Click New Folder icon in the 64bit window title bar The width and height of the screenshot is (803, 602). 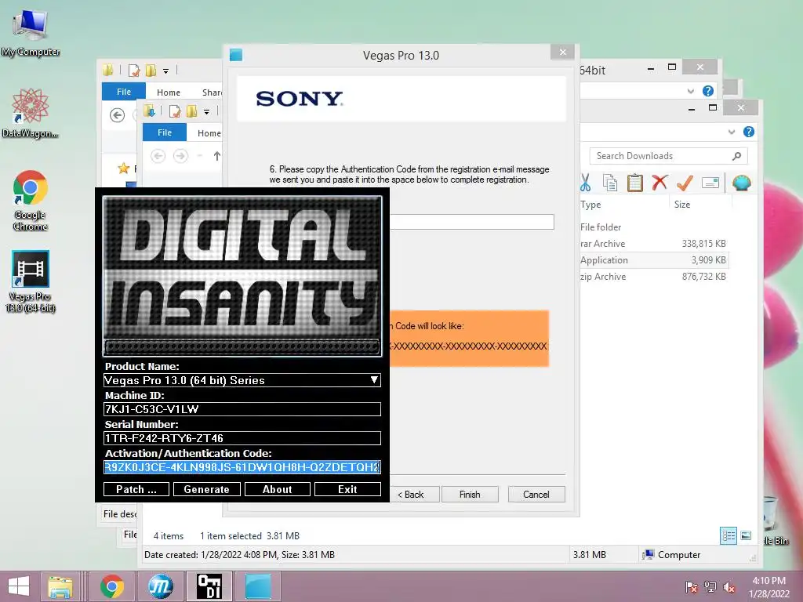151,70
